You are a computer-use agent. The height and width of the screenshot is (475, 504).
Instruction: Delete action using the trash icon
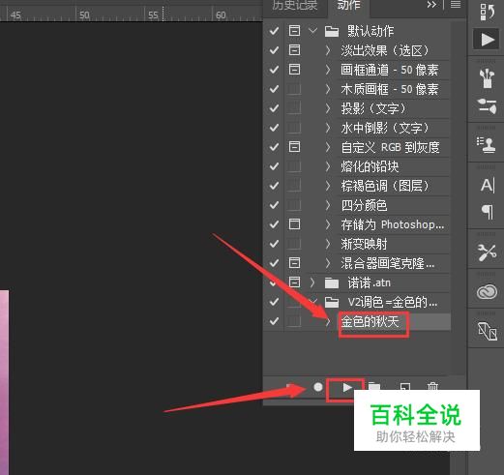(x=432, y=386)
